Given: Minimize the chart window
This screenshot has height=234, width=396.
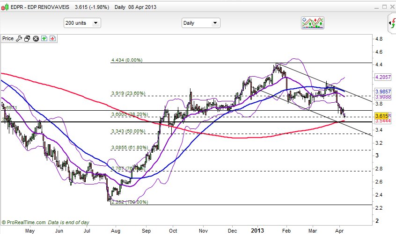Looking at the screenshot, I should (x=376, y=7).
